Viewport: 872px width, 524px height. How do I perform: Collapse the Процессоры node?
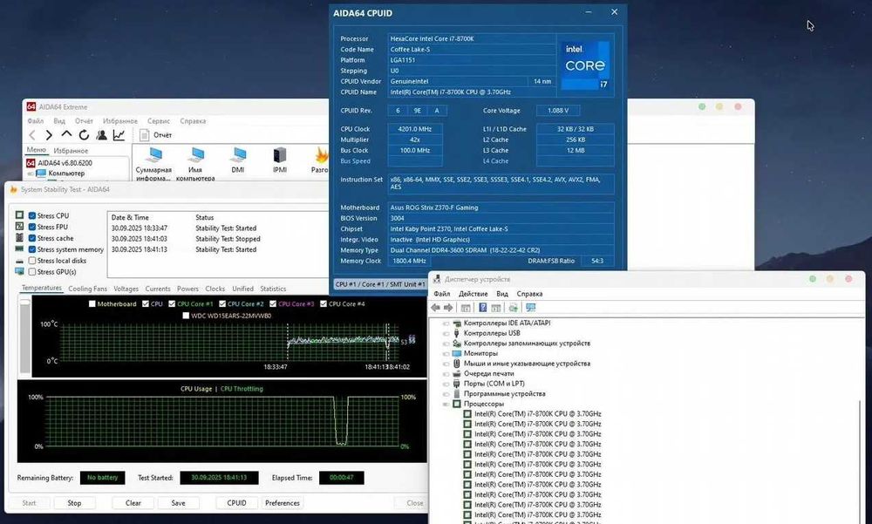click(446, 404)
